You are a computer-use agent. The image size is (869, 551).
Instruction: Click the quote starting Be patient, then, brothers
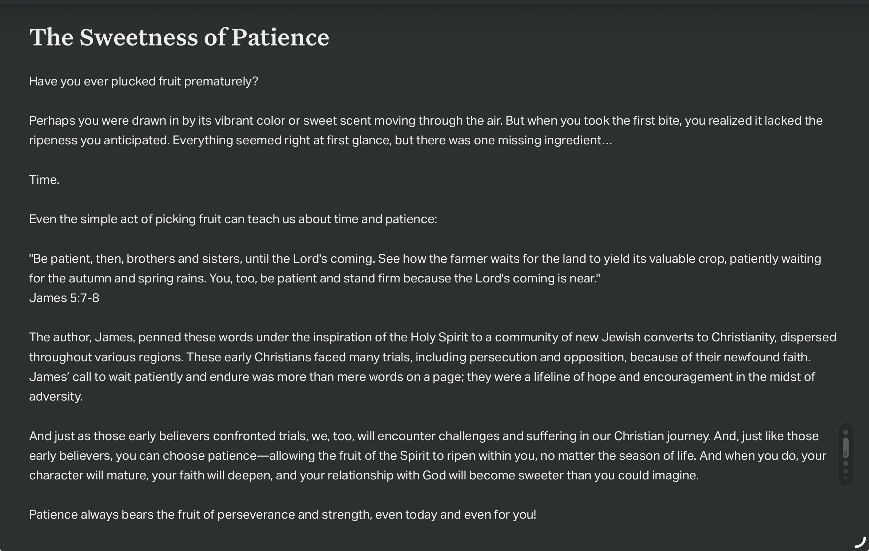click(425, 269)
